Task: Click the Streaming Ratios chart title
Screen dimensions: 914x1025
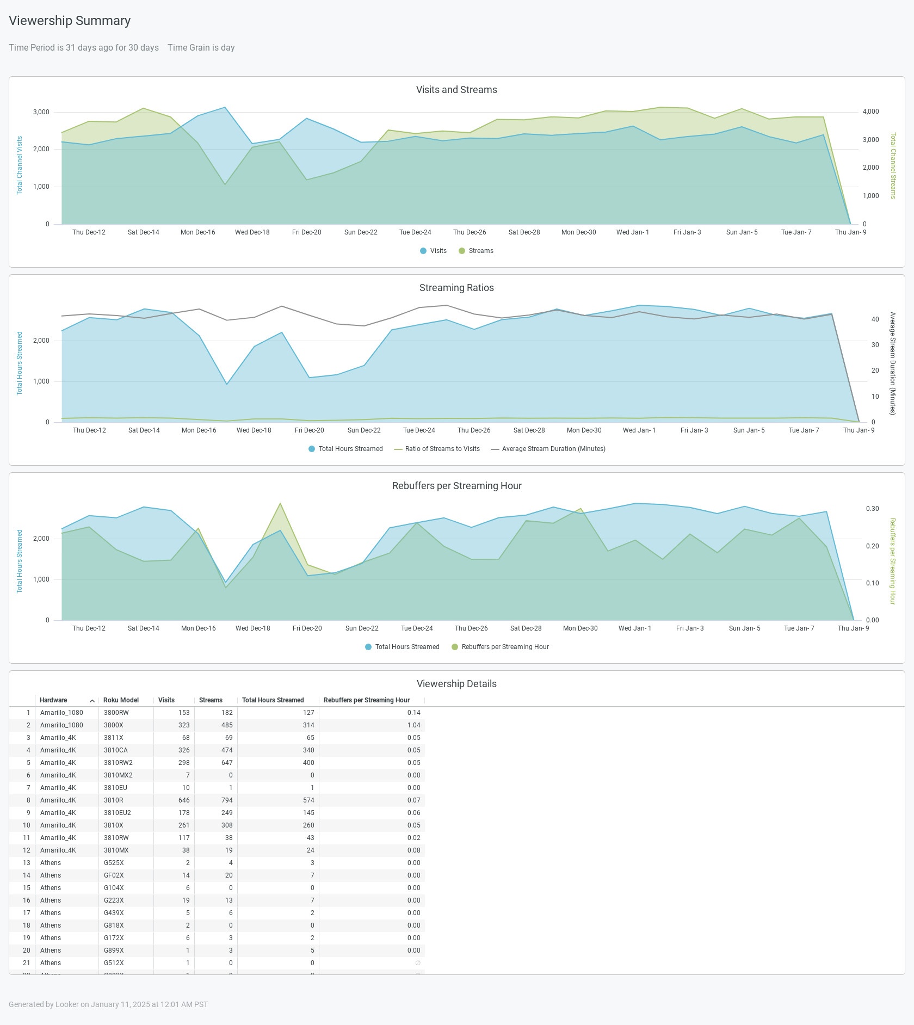Action: point(456,288)
